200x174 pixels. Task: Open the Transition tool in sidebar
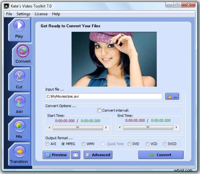coord(19,154)
